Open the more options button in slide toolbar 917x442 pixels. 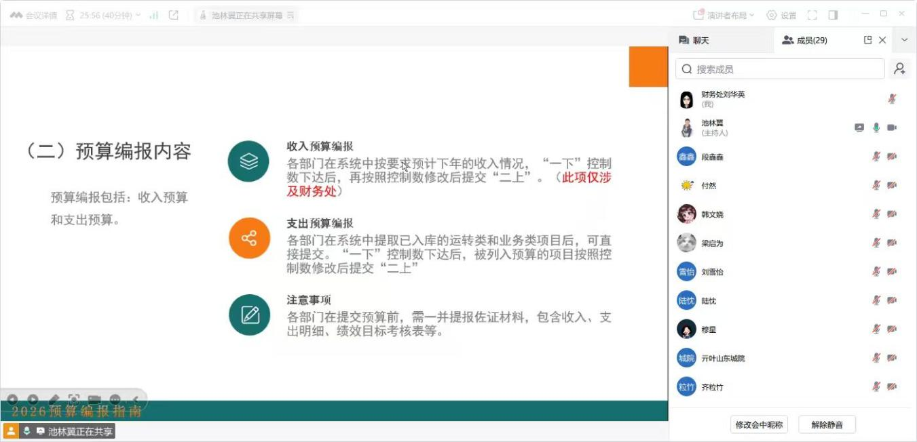pyautogui.click(x=115, y=399)
